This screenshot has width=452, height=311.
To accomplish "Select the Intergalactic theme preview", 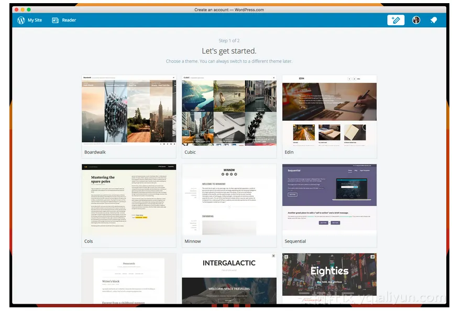I will pos(229,278).
